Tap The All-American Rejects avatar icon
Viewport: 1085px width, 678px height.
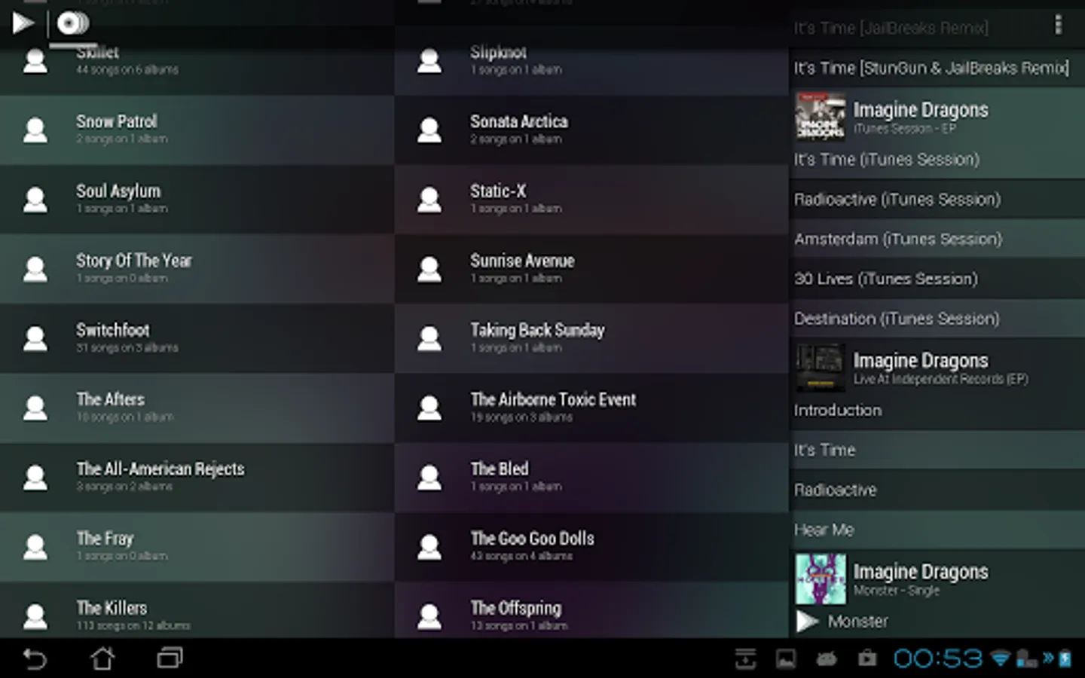coord(35,477)
